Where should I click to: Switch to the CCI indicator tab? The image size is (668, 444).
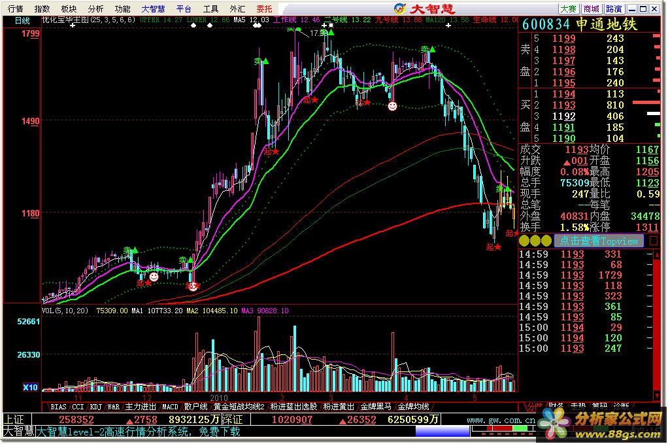click(78, 407)
